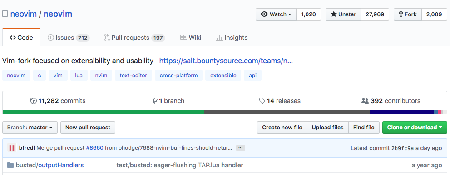
Task: Click the repository book icon beside neovim
Action: [5, 14]
